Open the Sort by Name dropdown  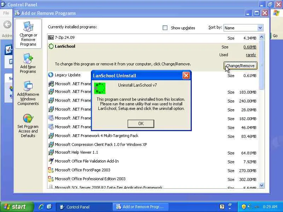pyautogui.click(x=260, y=28)
